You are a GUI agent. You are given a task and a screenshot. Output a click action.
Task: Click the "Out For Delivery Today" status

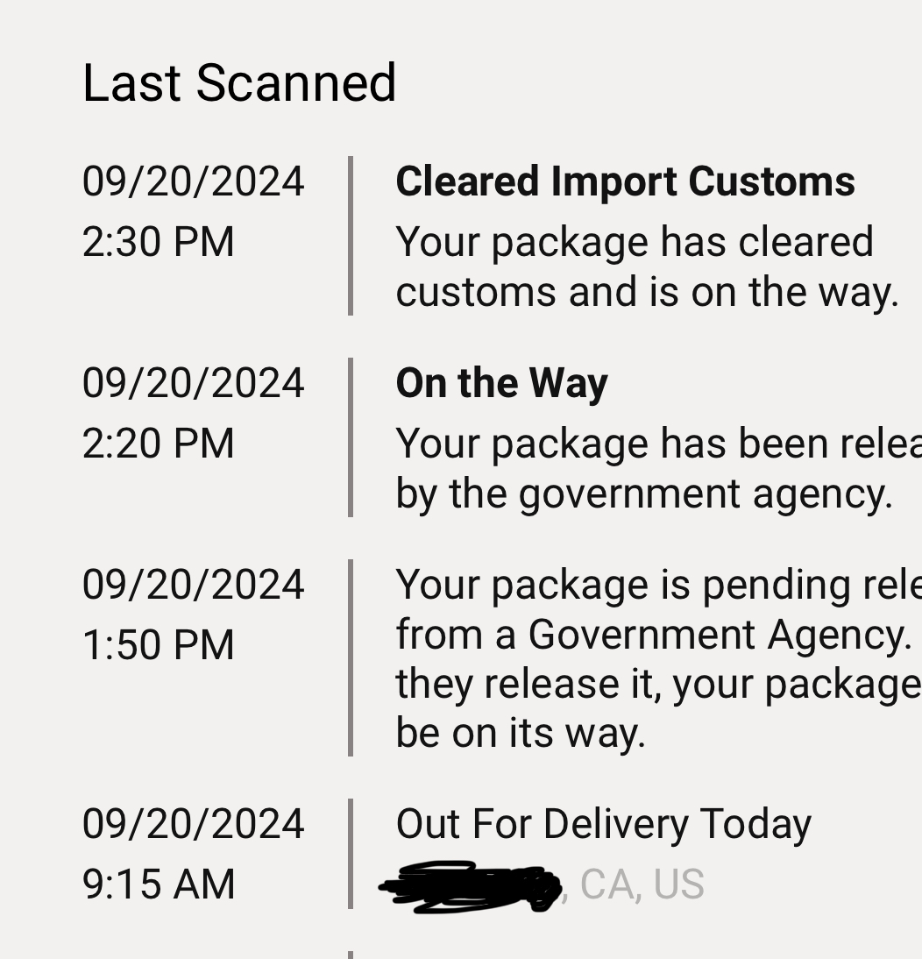click(604, 824)
